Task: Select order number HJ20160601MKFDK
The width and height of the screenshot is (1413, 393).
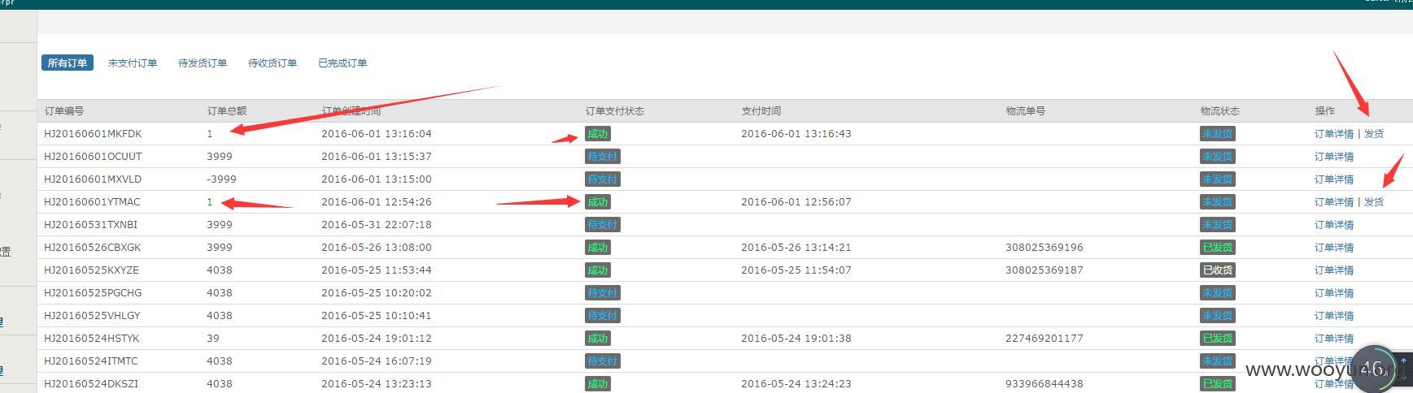Action: [x=93, y=134]
